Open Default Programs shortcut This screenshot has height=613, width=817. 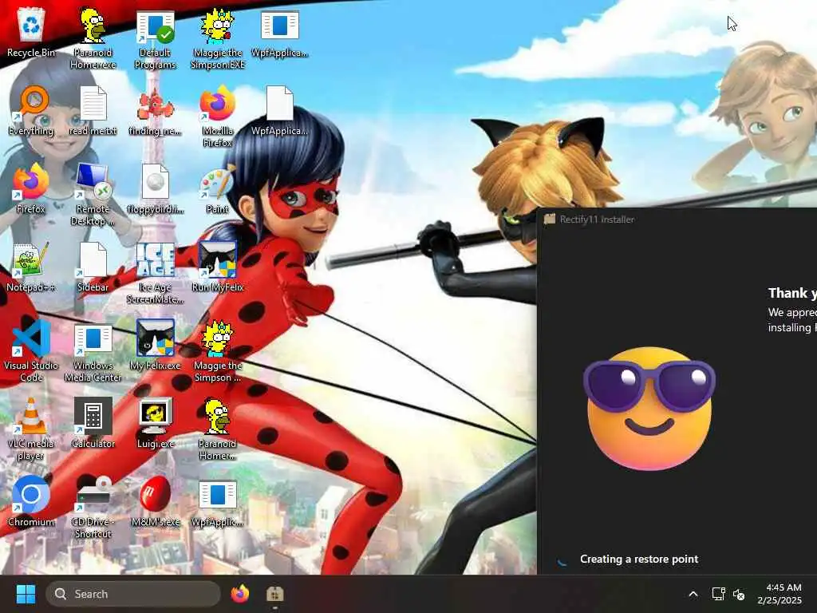tap(155, 38)
